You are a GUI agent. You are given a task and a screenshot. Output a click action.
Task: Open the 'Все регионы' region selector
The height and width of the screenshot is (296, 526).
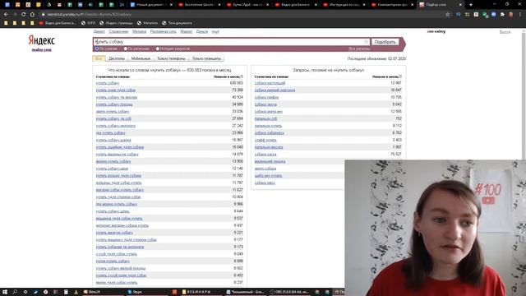[359, 49]
